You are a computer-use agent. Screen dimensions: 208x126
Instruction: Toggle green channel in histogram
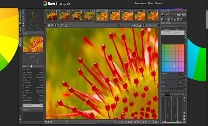[x=23, y=13]
